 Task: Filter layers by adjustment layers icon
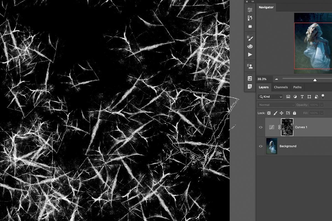295,97
